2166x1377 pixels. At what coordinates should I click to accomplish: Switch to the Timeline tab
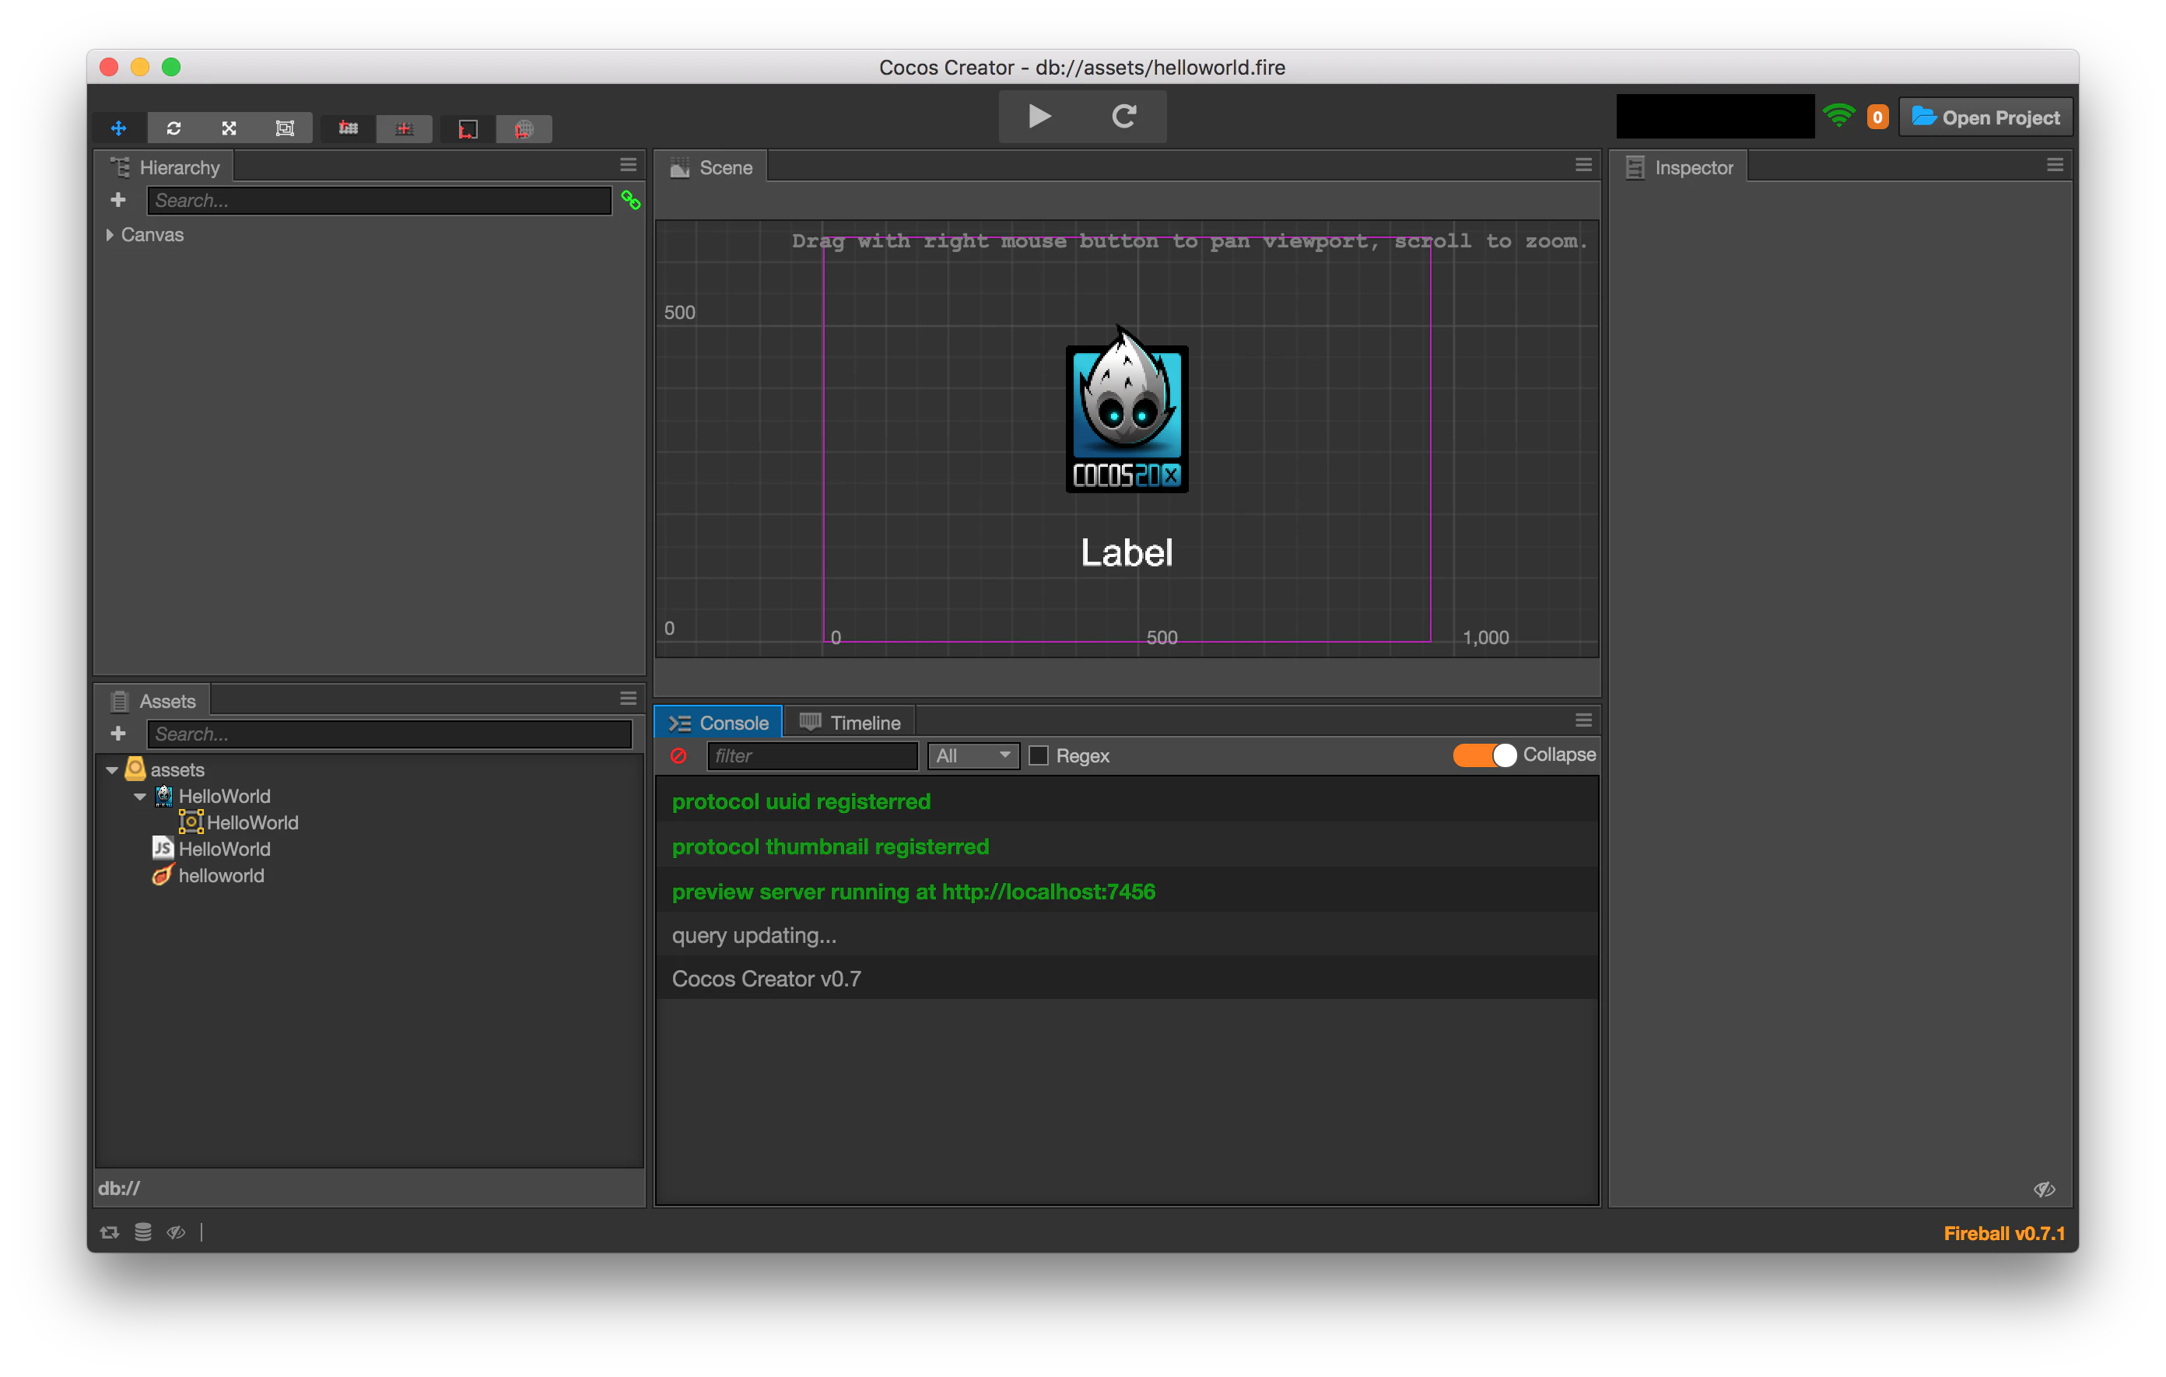[850, 722]
